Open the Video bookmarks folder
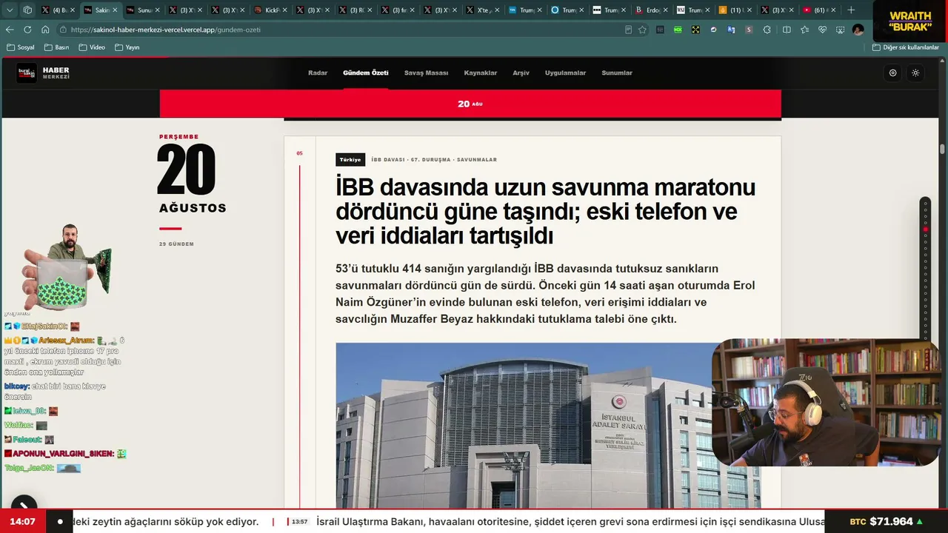948x533 pixels. click(92, 47)
